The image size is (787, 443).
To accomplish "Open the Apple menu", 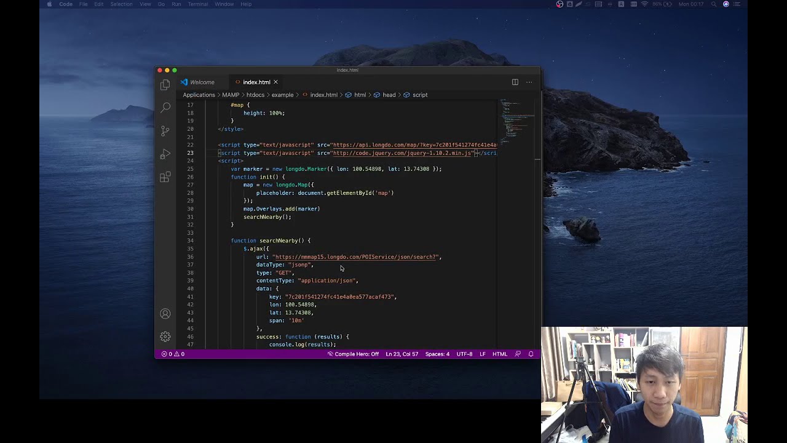I will tap(49, 4).
